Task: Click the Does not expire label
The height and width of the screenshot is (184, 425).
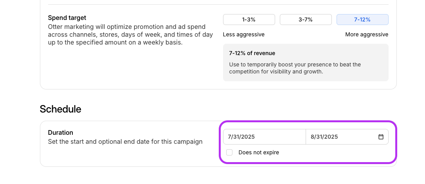Action: click(259, 152)
